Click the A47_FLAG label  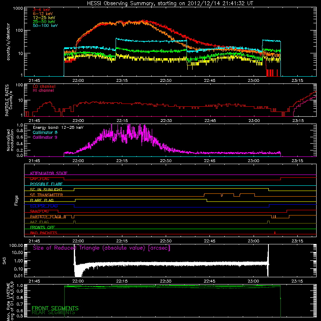[39, 222]
